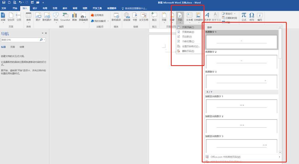
Task: Switch to the 引用 ribbon tab
Action: click(55, 8)
